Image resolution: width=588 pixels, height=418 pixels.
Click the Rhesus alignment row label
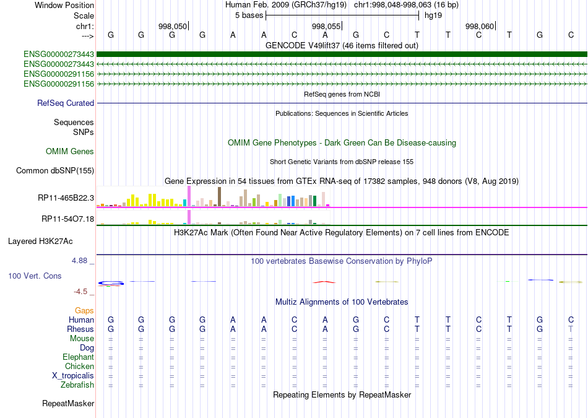[80, 329]
